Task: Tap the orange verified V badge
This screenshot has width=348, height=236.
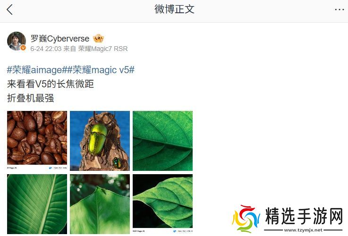Action: 23,48
